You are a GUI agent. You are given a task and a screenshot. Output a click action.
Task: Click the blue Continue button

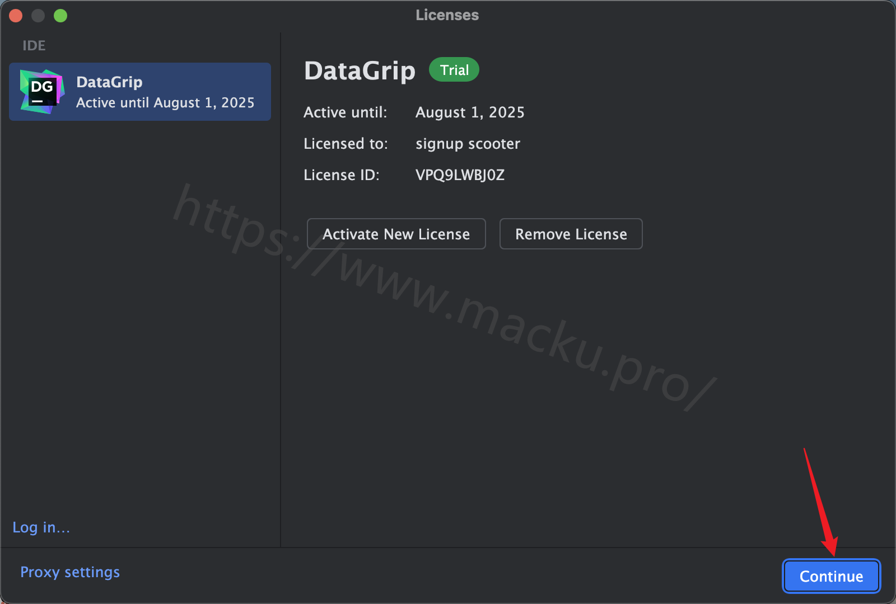click(x=832, y=576)
